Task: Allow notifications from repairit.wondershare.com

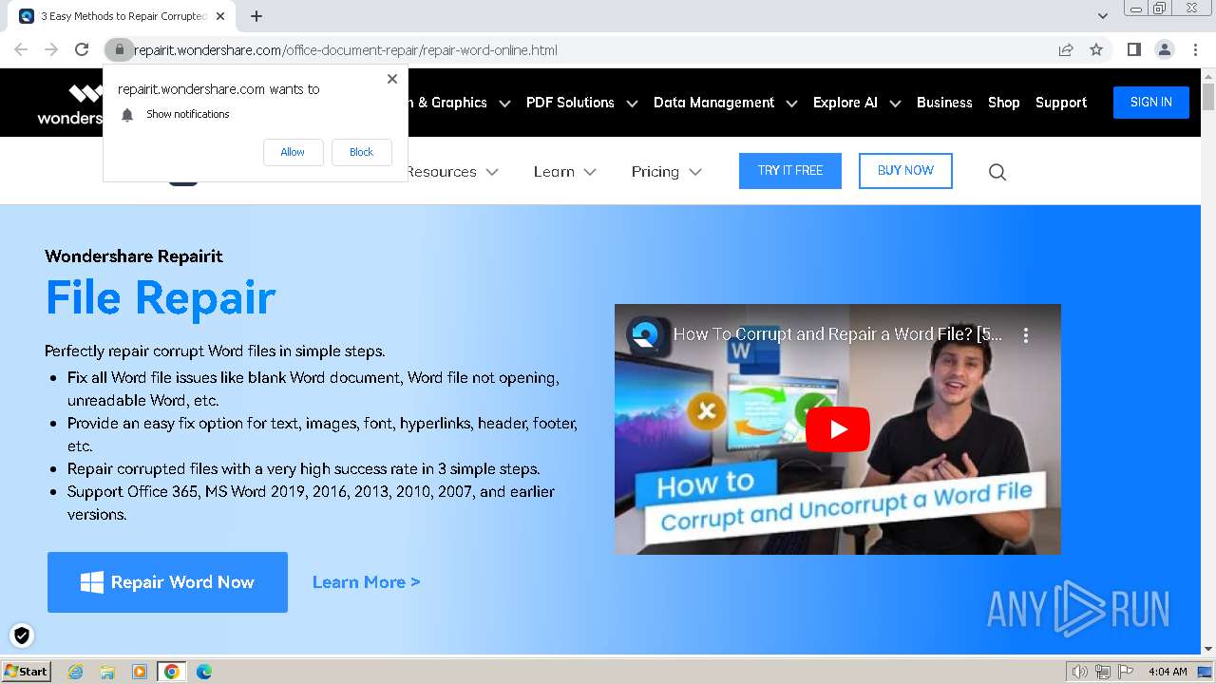Action: pyautogui.click(x=293, y=152)
